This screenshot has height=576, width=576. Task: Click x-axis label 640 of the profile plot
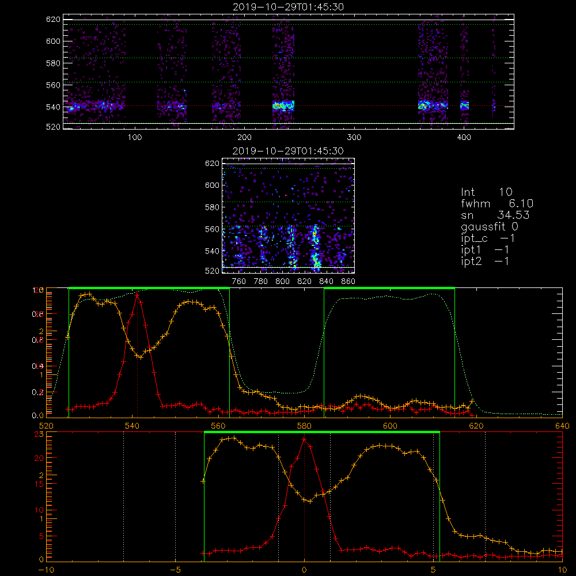pyautogui.click(x=562, y=426)
